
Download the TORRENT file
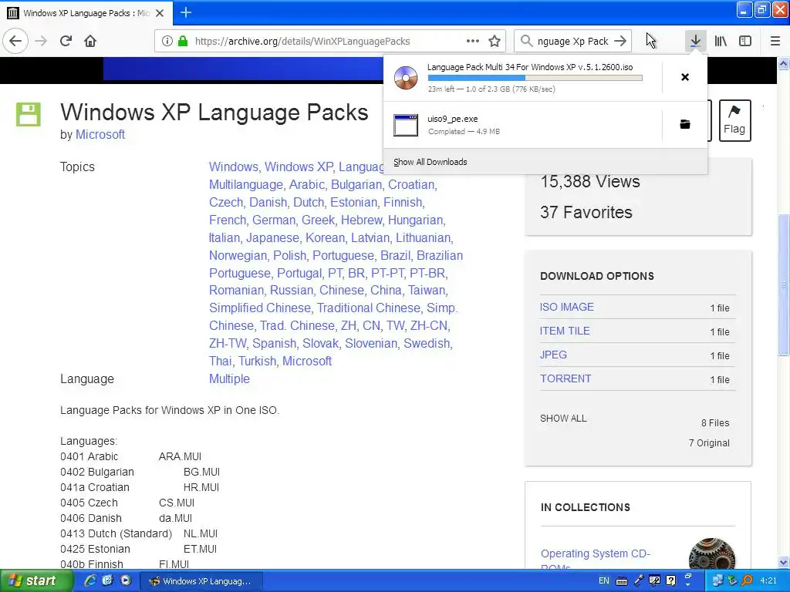(565, 378)
